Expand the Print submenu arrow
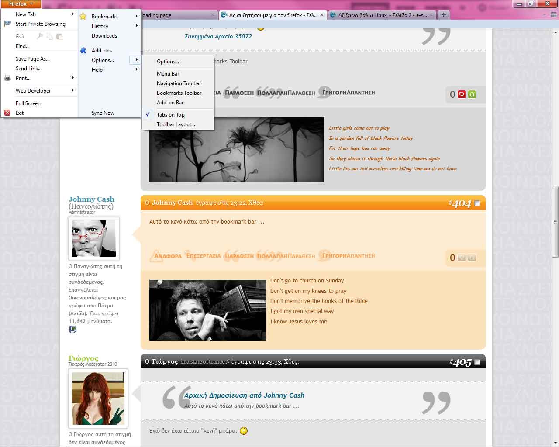 (x=73, y=78)
